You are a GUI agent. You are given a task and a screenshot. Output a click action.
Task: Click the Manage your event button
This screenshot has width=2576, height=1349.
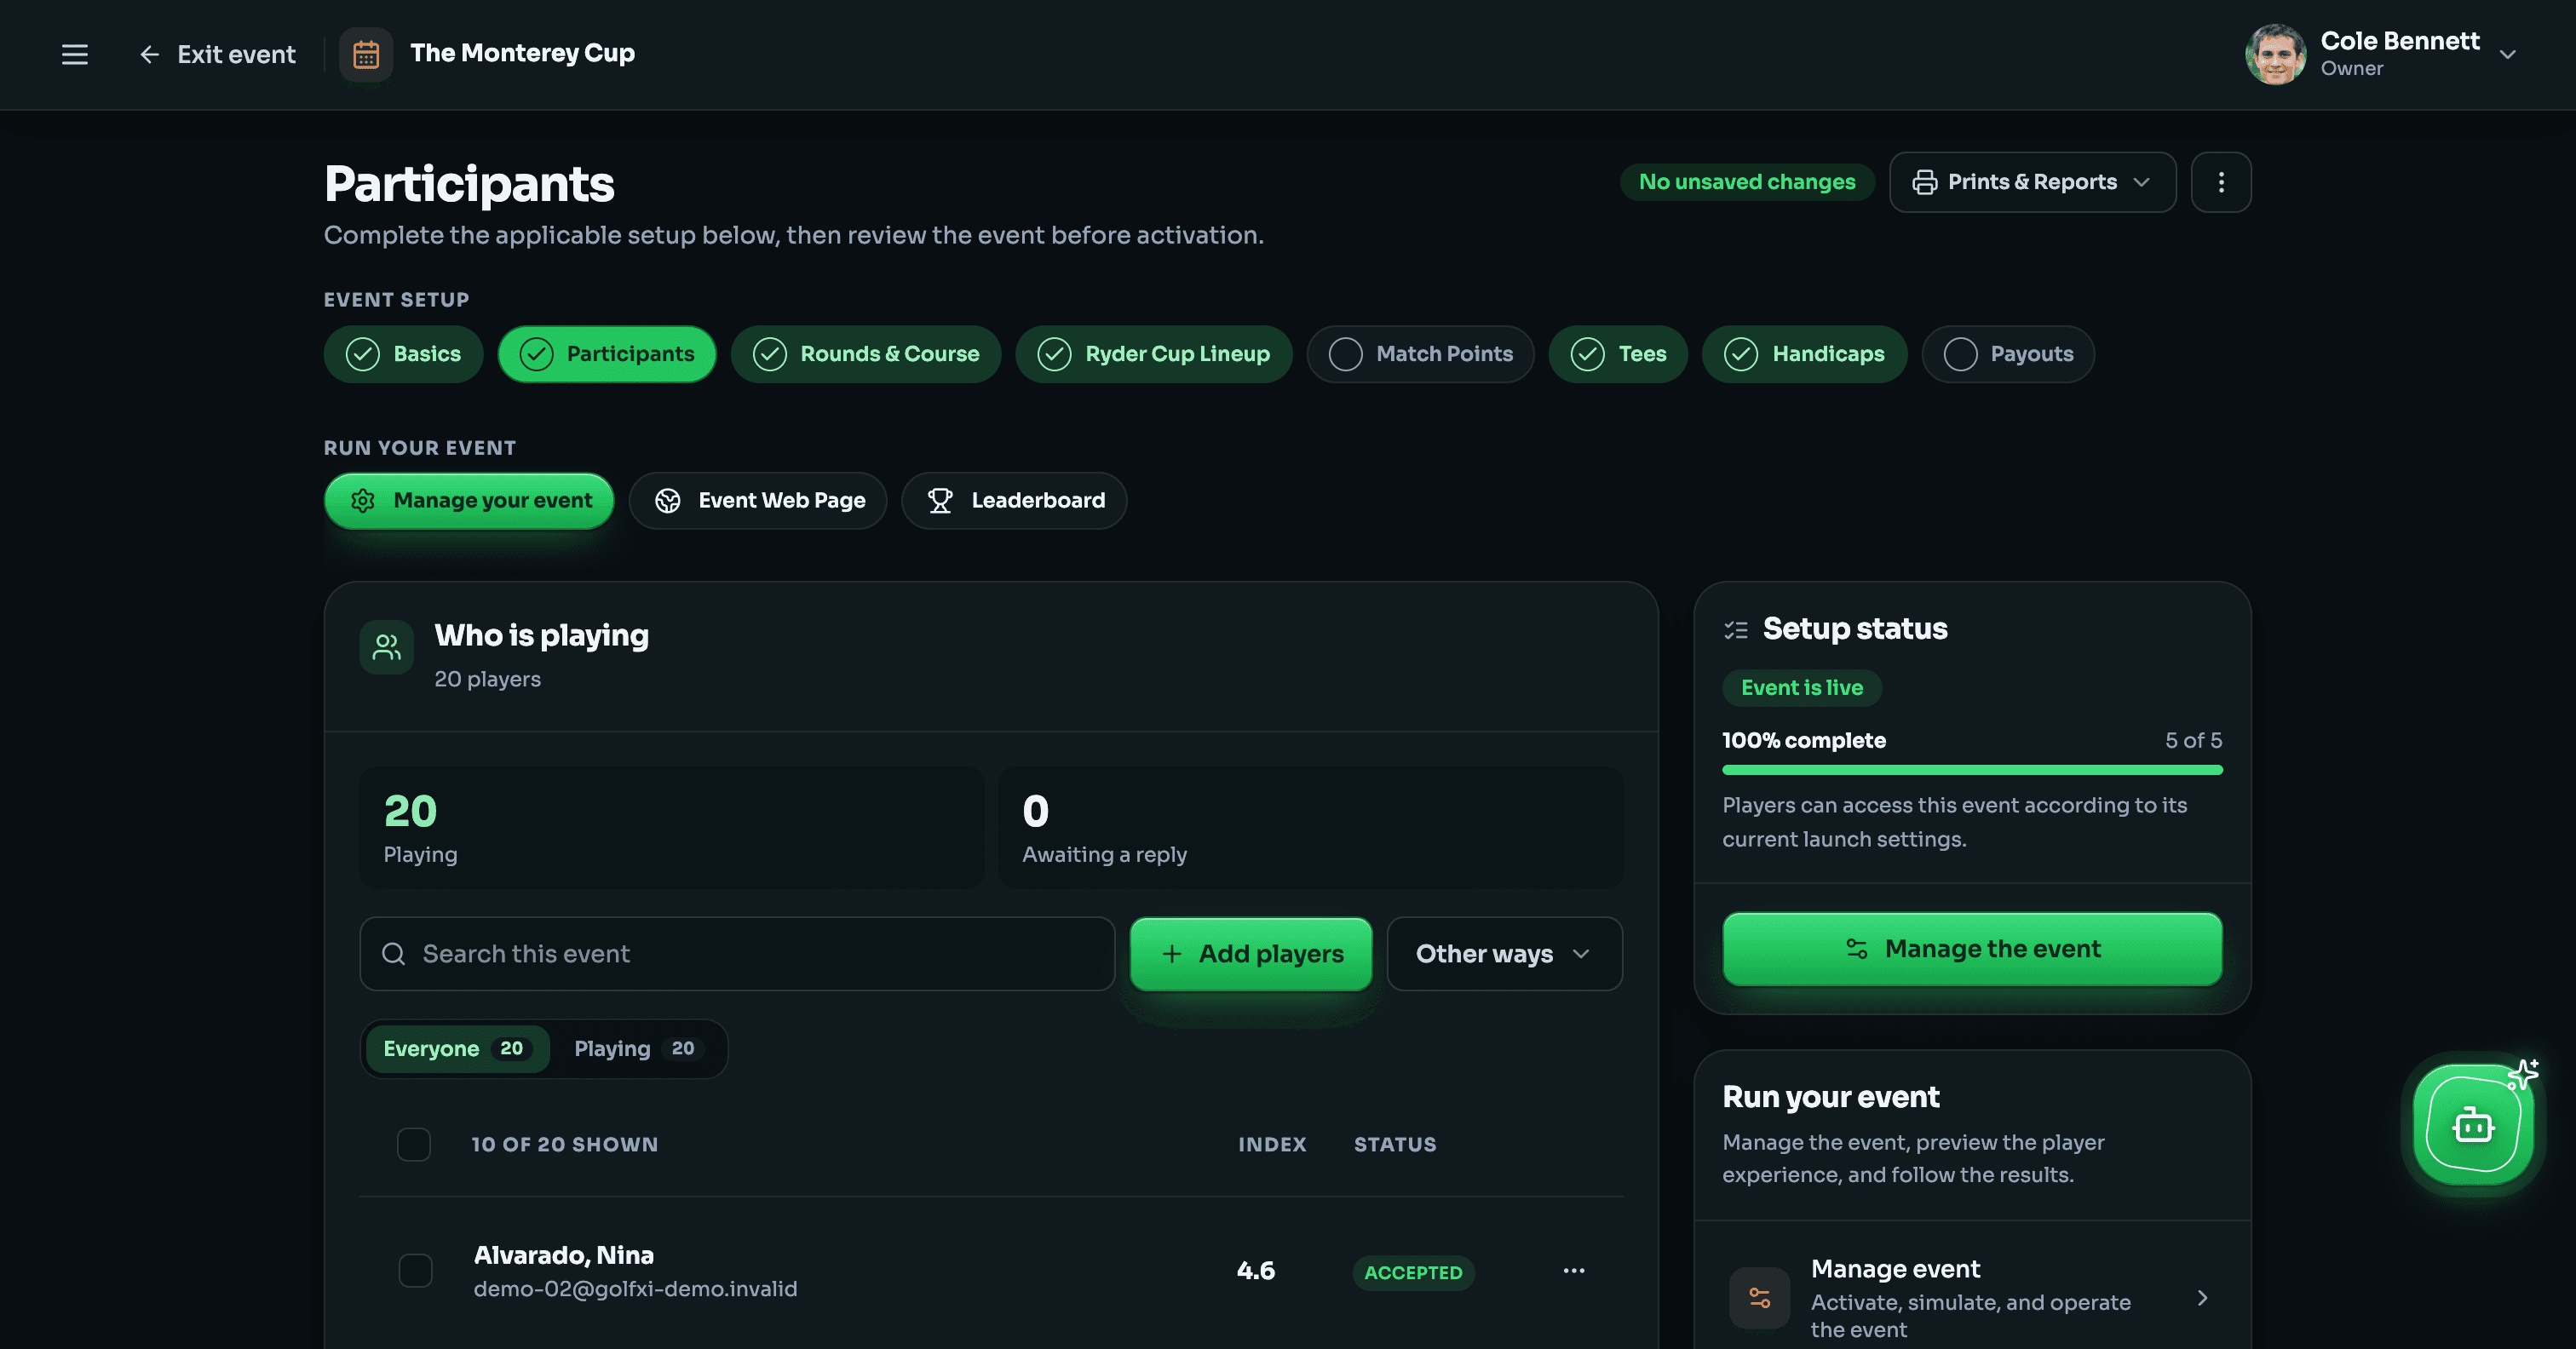point(469,501)
